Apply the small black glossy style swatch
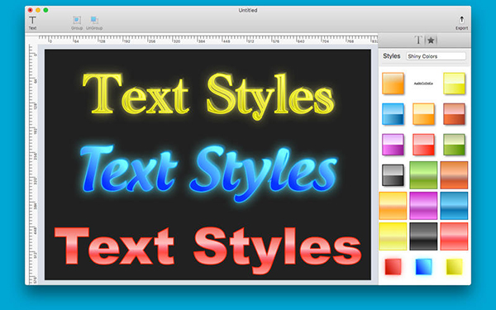Image resolution: width=496 pixels, height=310 pixels. pos(393,175)
